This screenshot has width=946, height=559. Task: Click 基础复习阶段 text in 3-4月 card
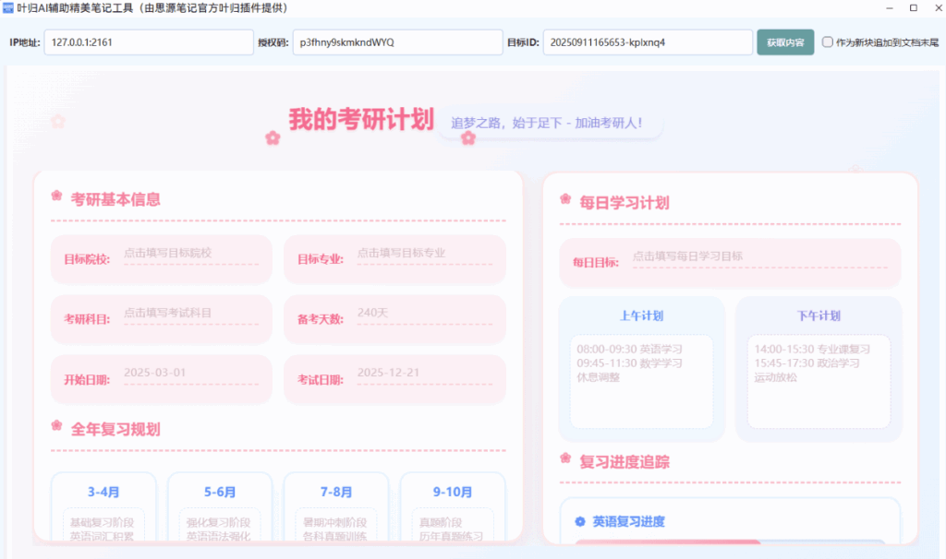[102, 522]
